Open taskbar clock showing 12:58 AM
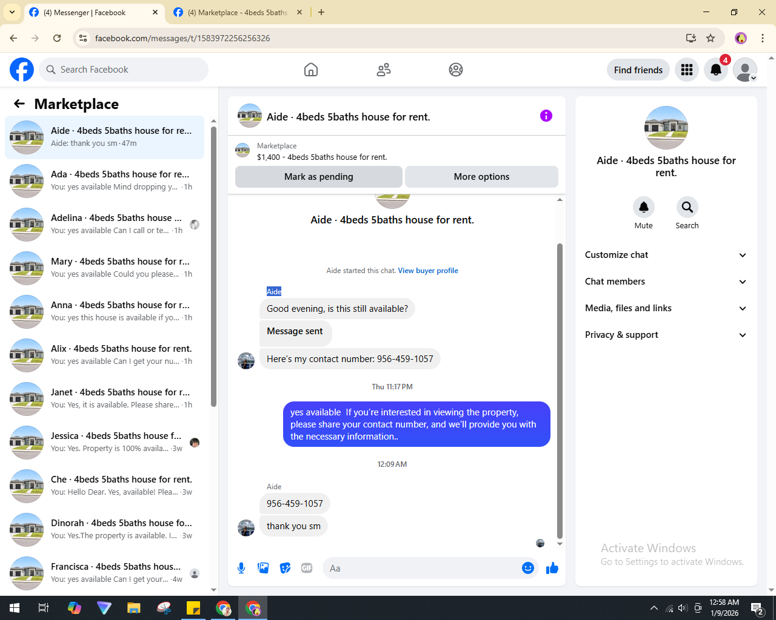 click(x=724, y=608)
